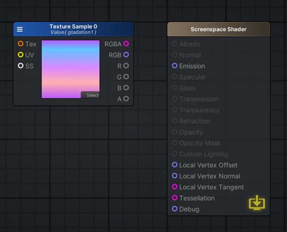Click the A channel output port
287x232 pixels.
click(126, 99)
